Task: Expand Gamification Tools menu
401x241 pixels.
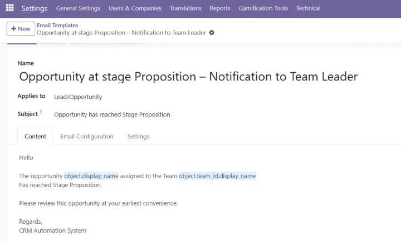Action: click(263, 8)
